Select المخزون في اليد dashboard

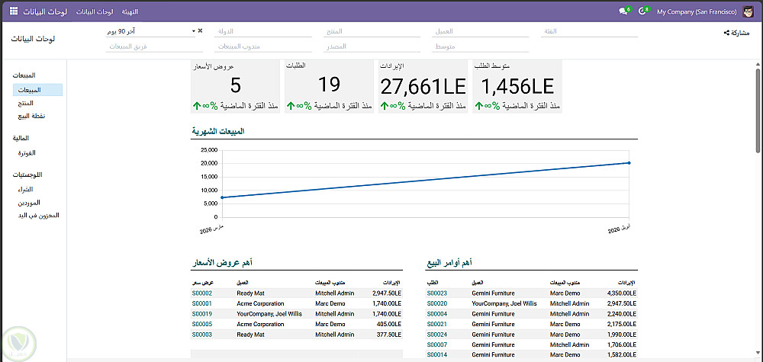pyautogui.click(x=37, y=215)
